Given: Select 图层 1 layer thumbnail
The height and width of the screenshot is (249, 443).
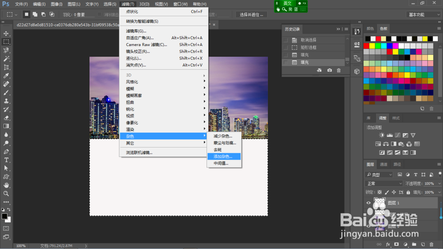Looking at the screenshot, I should point(380,203).
